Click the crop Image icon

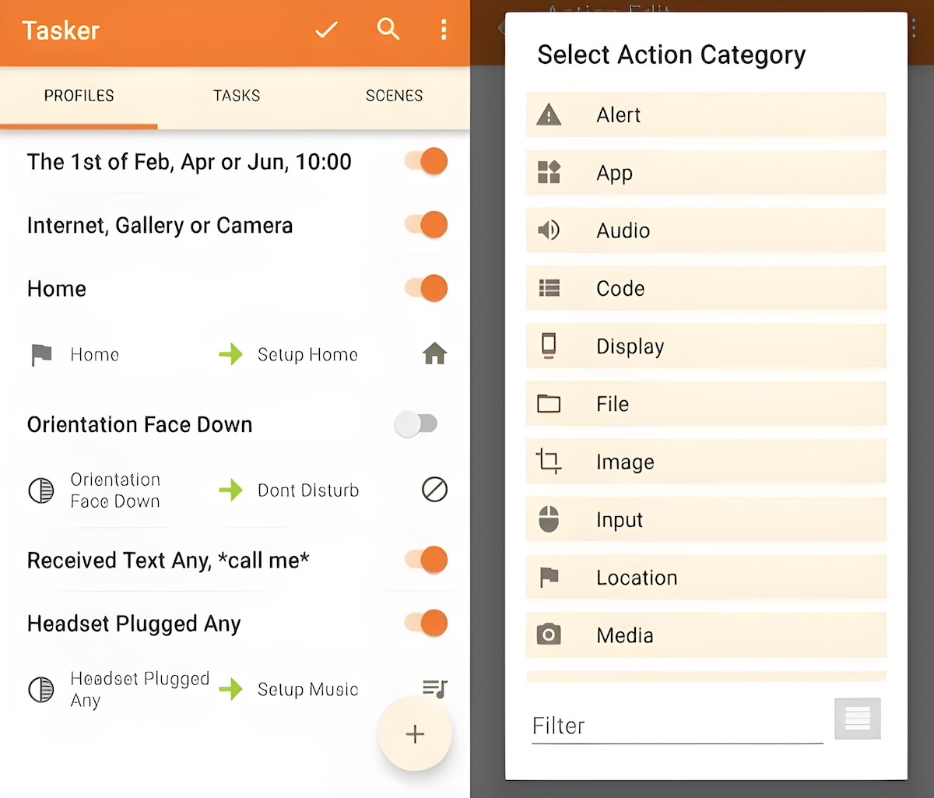point(549,462)
